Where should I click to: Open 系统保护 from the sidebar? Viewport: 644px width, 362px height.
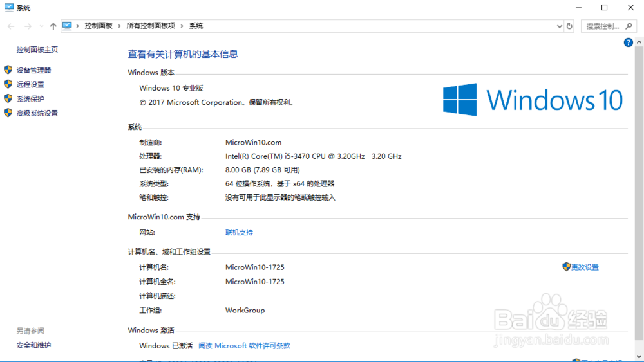click(30, 99)
